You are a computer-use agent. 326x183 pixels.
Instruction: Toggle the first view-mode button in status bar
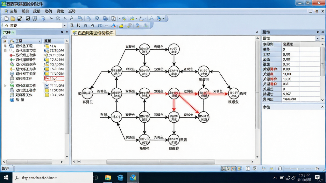click(223, 168)
